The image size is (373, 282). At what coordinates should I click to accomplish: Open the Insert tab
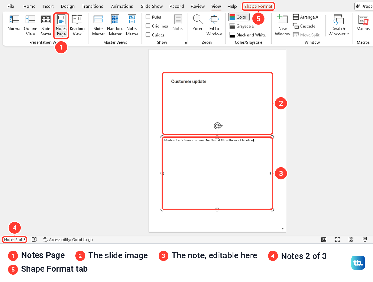pos(48,6)
